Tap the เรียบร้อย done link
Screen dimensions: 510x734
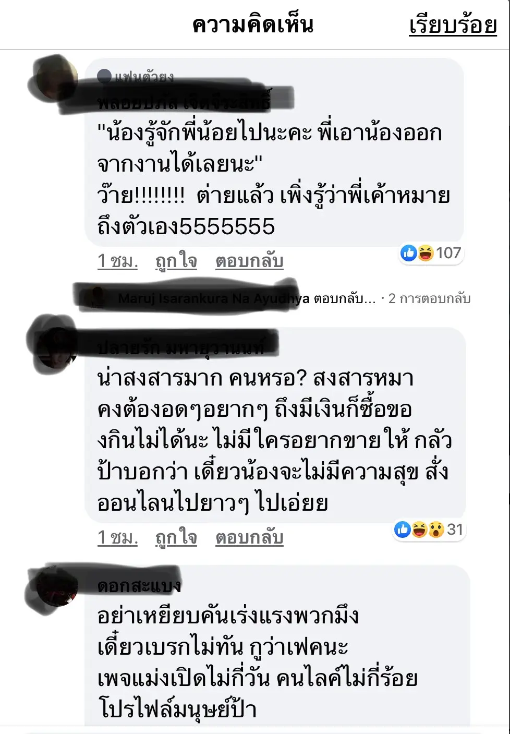click(x=453, y=25)
